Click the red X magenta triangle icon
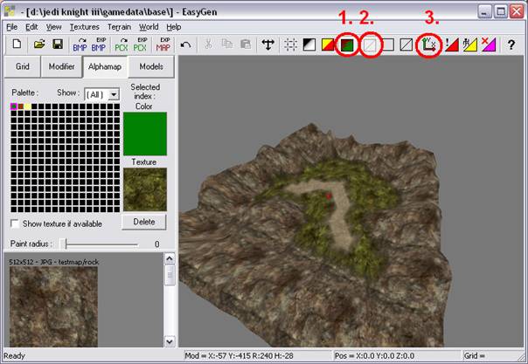This screenshot has height=364, width=528. tap(489, 45)
